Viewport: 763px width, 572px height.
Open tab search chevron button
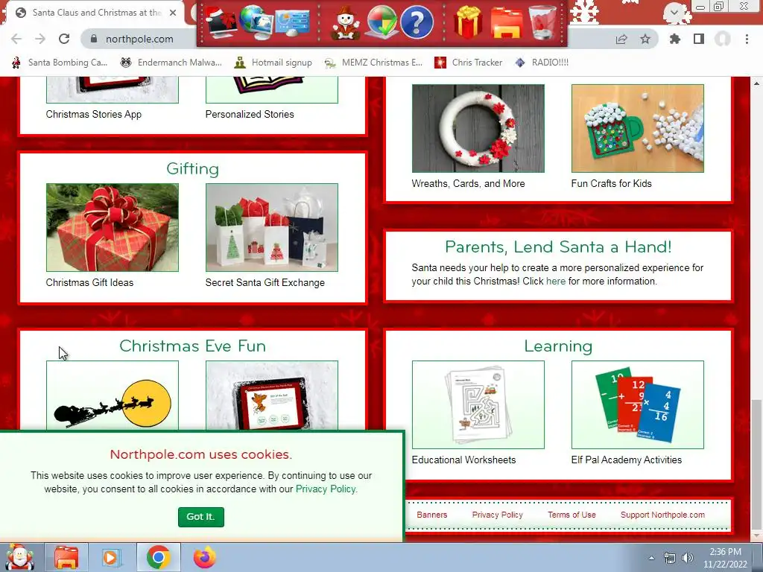point(674,13)
